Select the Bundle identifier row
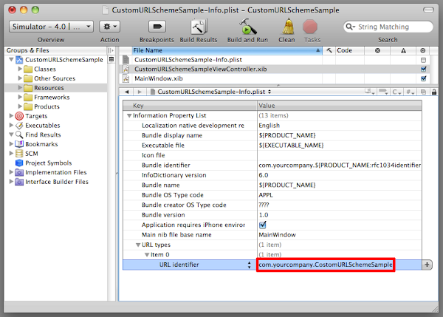This screenshot has width=443, height=317. point(272,165)
